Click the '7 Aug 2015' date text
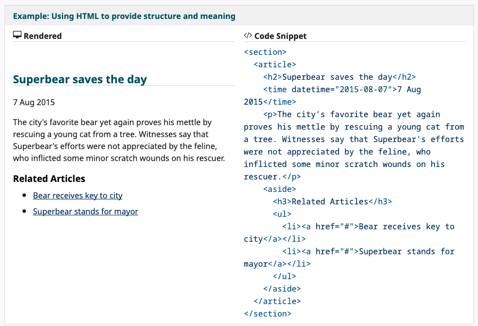478x326 pixels. [x=34, y=102]
